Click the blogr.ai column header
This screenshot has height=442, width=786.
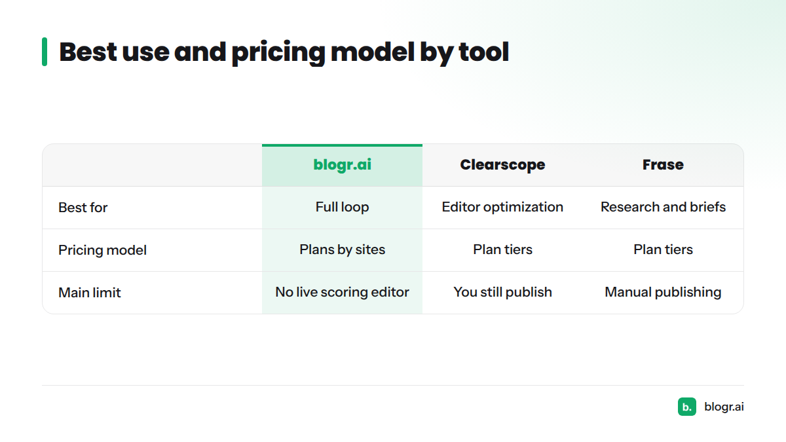342,165
